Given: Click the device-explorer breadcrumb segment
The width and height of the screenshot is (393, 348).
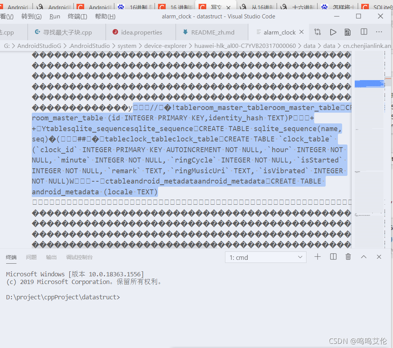Looking at the screenshot, I should tap(165, 46).
